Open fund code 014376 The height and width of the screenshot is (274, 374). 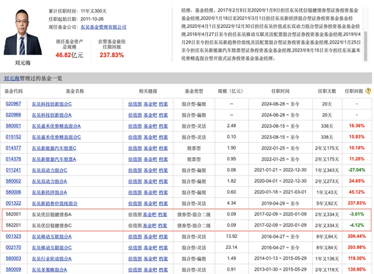[14, 159]
